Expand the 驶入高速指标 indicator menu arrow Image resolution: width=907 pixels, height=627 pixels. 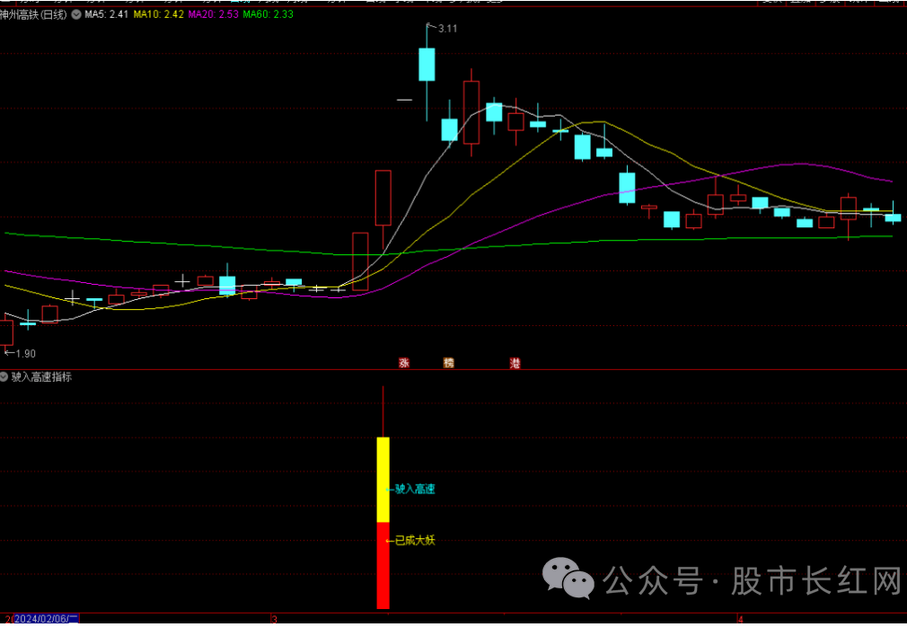click(4, 376)
